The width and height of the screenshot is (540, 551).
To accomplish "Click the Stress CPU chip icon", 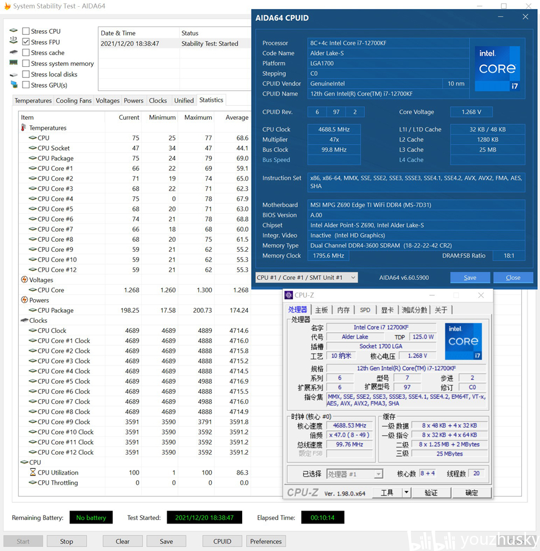I will pyautogui.click(x=14, y=30).
